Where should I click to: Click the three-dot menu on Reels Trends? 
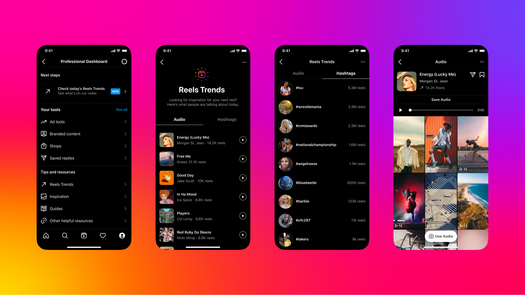[243, 62]
